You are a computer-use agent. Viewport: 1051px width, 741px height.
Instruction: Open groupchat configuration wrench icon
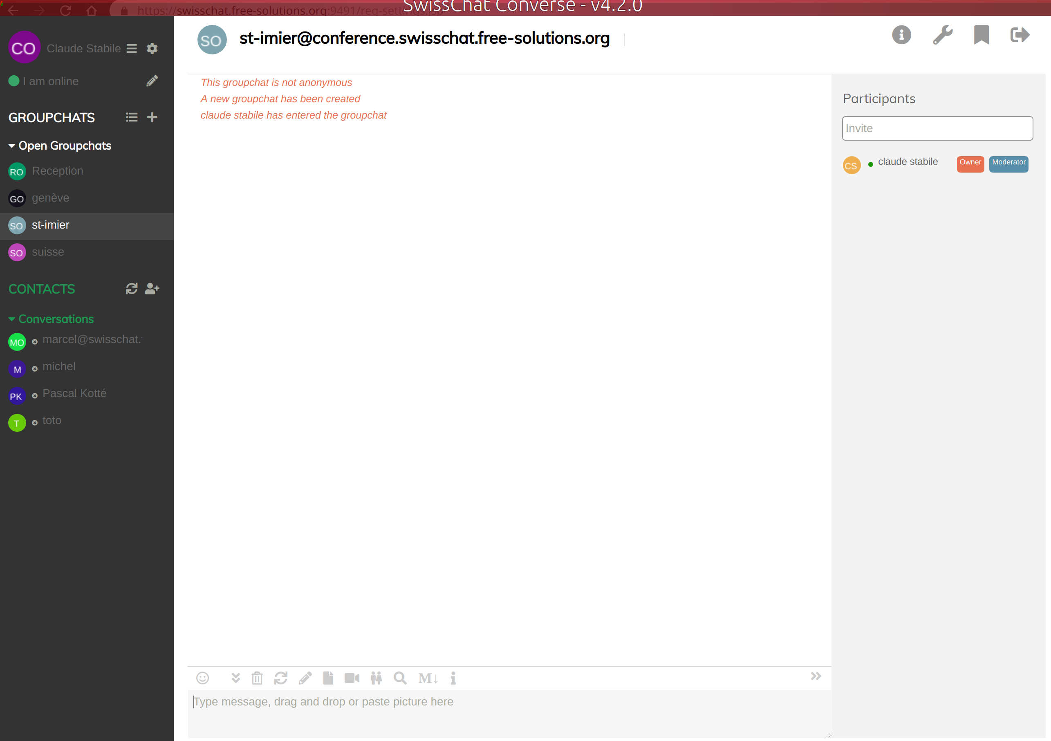pos(943,35)
